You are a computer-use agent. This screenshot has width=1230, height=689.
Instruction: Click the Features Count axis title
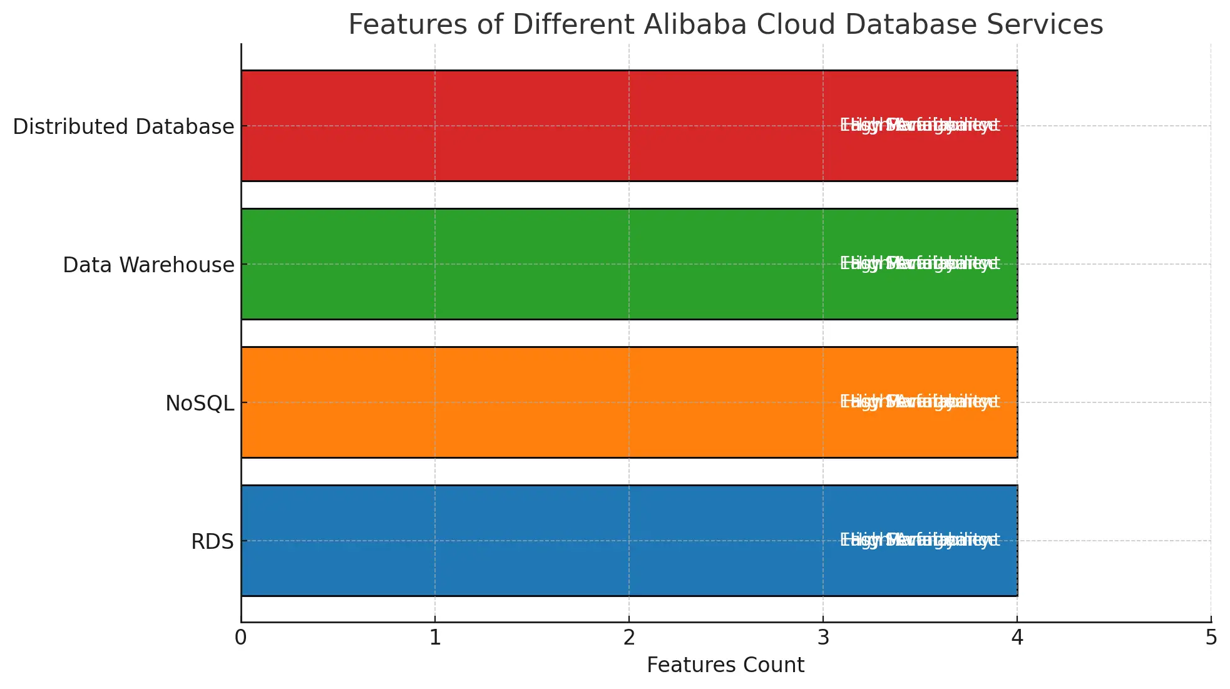pyautogui.click(x=725, y=665)
